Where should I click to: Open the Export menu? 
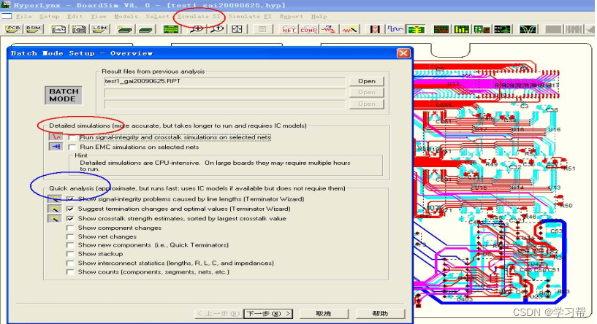pyautogui.click(x=292, y=16)
